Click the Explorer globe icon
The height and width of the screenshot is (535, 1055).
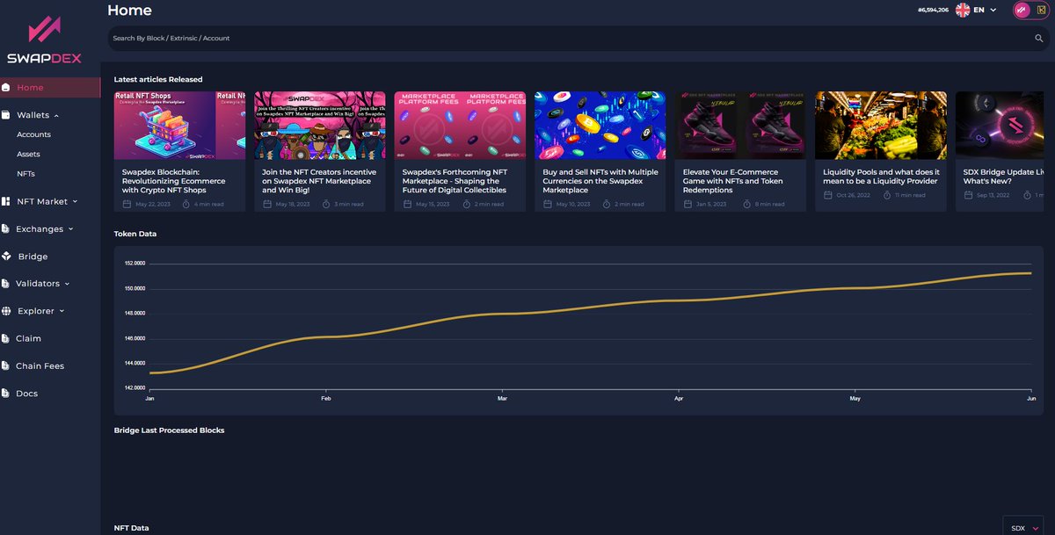6,311
